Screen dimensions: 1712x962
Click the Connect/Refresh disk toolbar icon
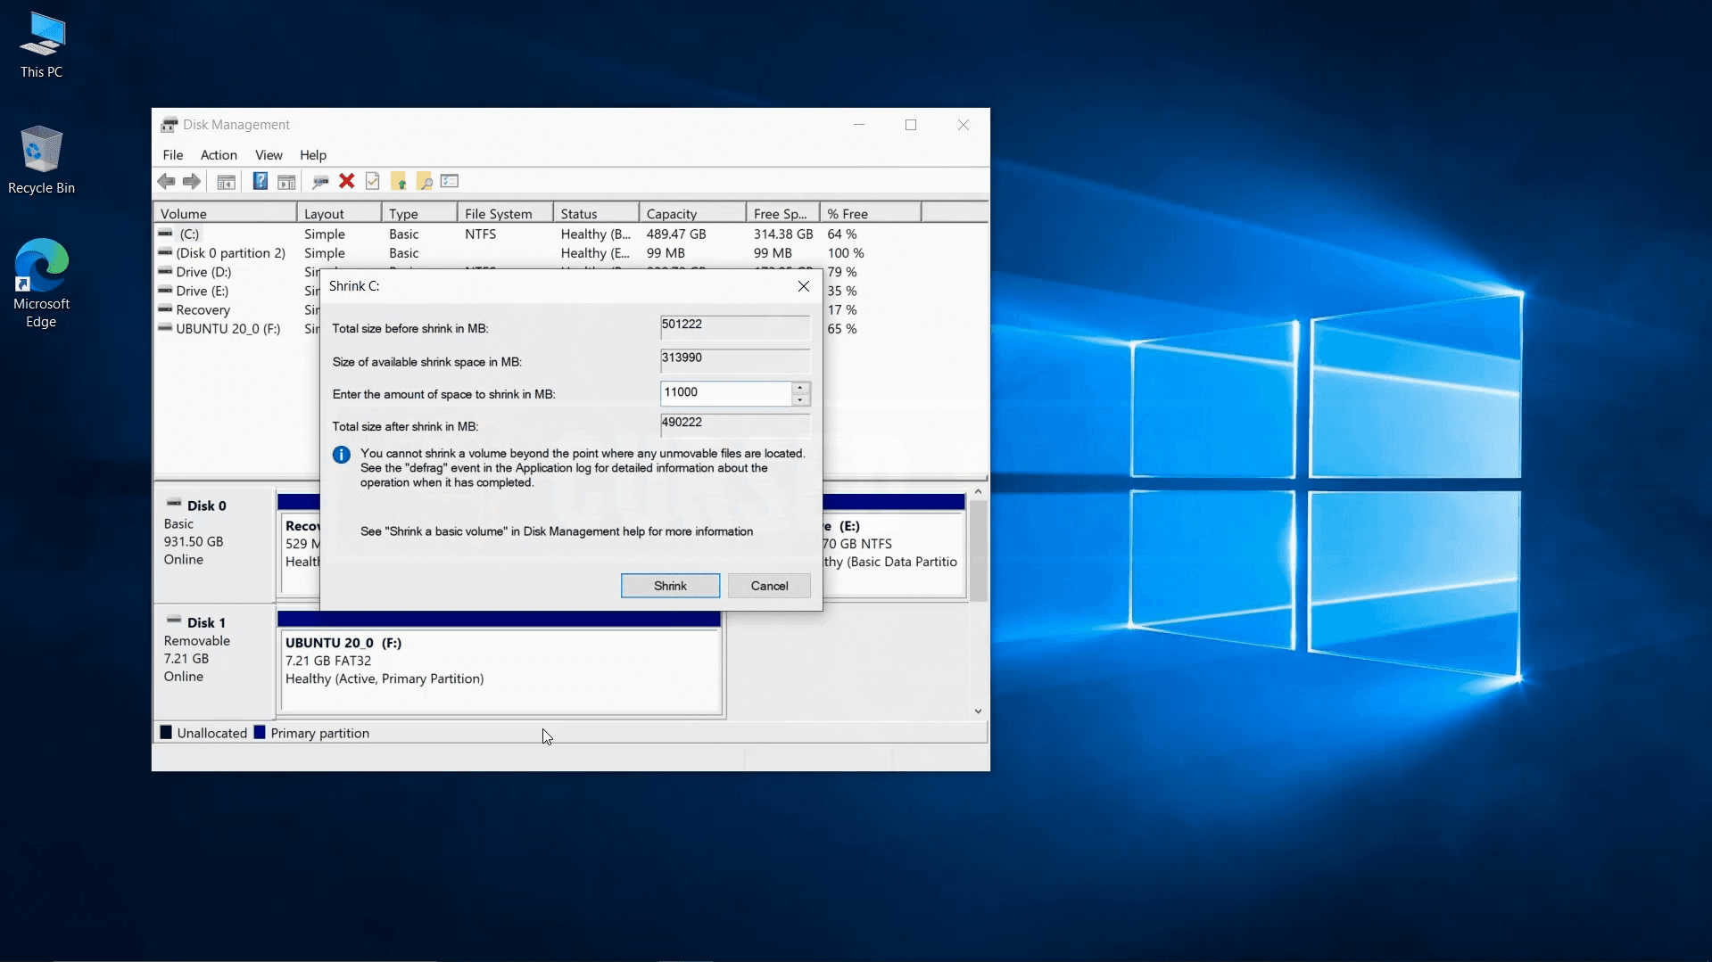click(320, 182)
